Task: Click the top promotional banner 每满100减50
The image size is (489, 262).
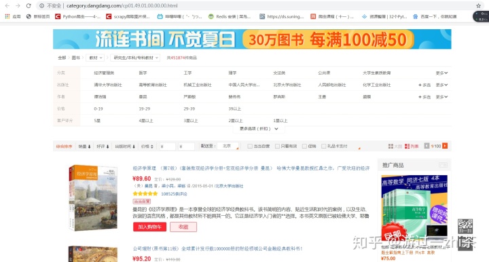Action: (252, 39)
